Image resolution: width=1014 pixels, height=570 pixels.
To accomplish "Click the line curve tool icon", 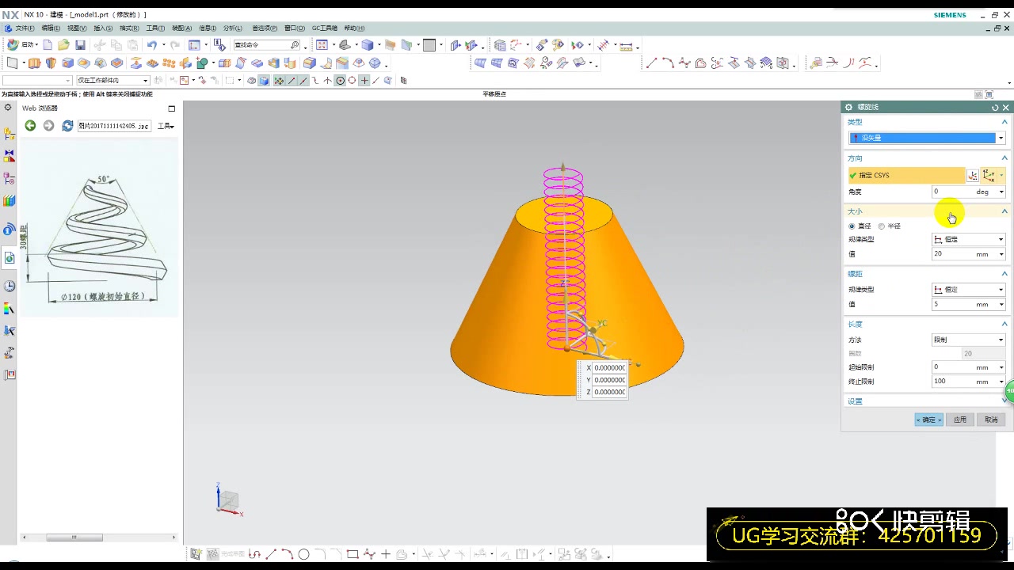I will 651,63.
